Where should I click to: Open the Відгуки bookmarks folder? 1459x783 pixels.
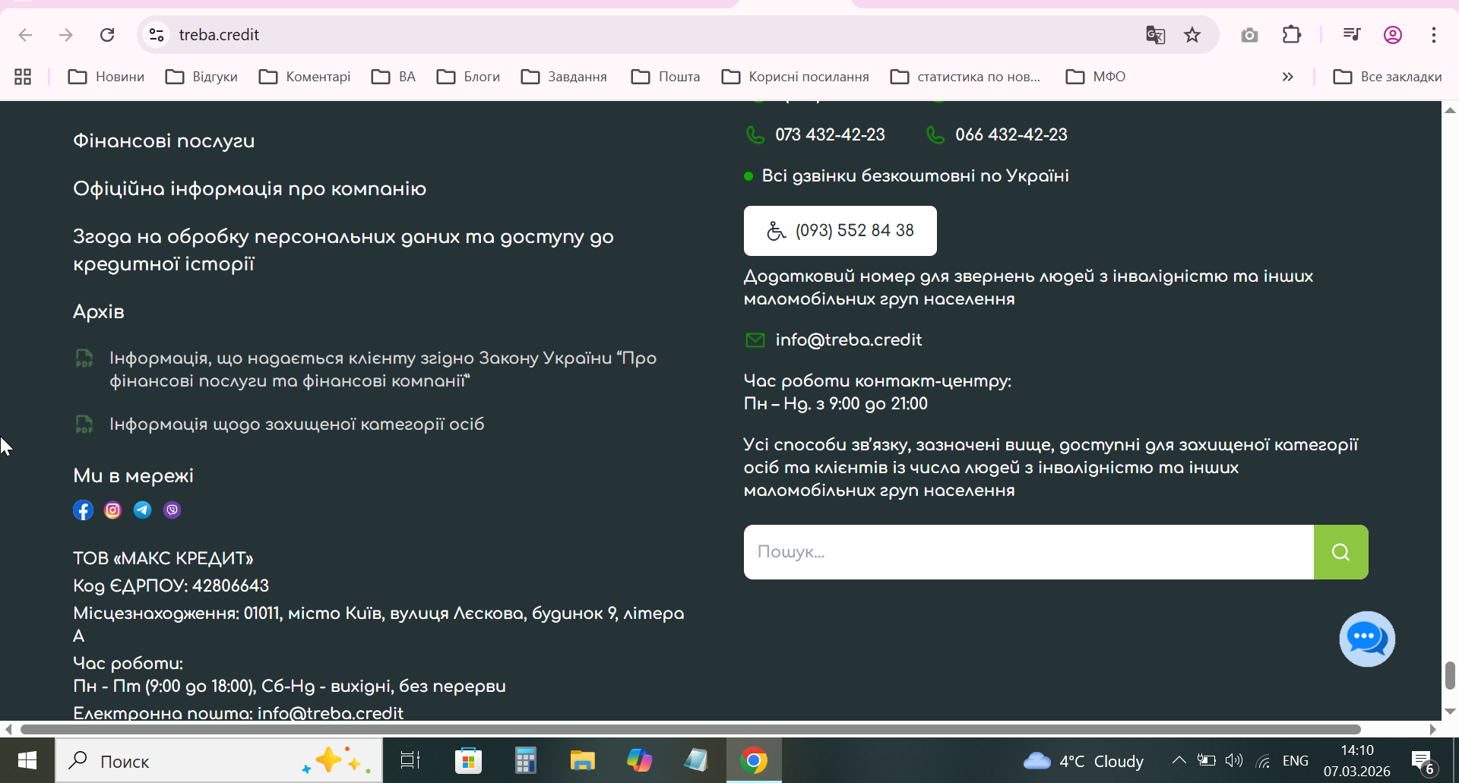202,77
